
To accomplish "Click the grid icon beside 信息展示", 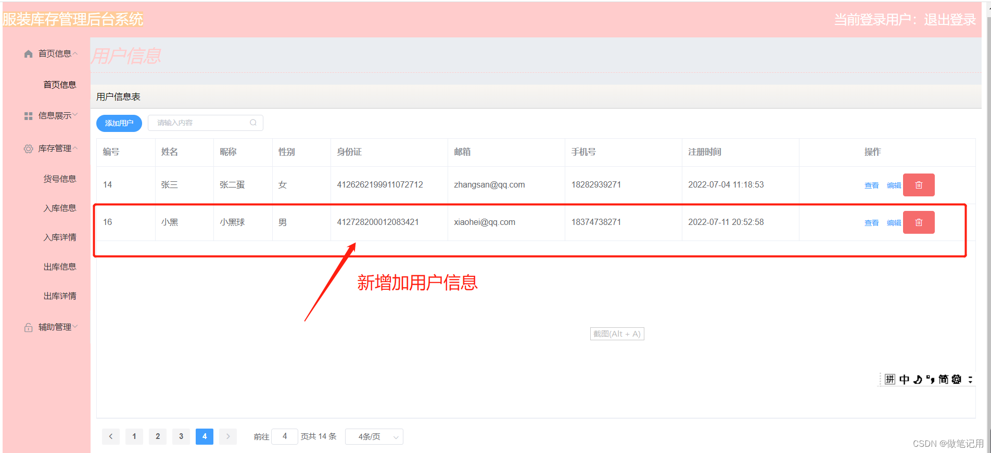I will (x=29, y=116).
